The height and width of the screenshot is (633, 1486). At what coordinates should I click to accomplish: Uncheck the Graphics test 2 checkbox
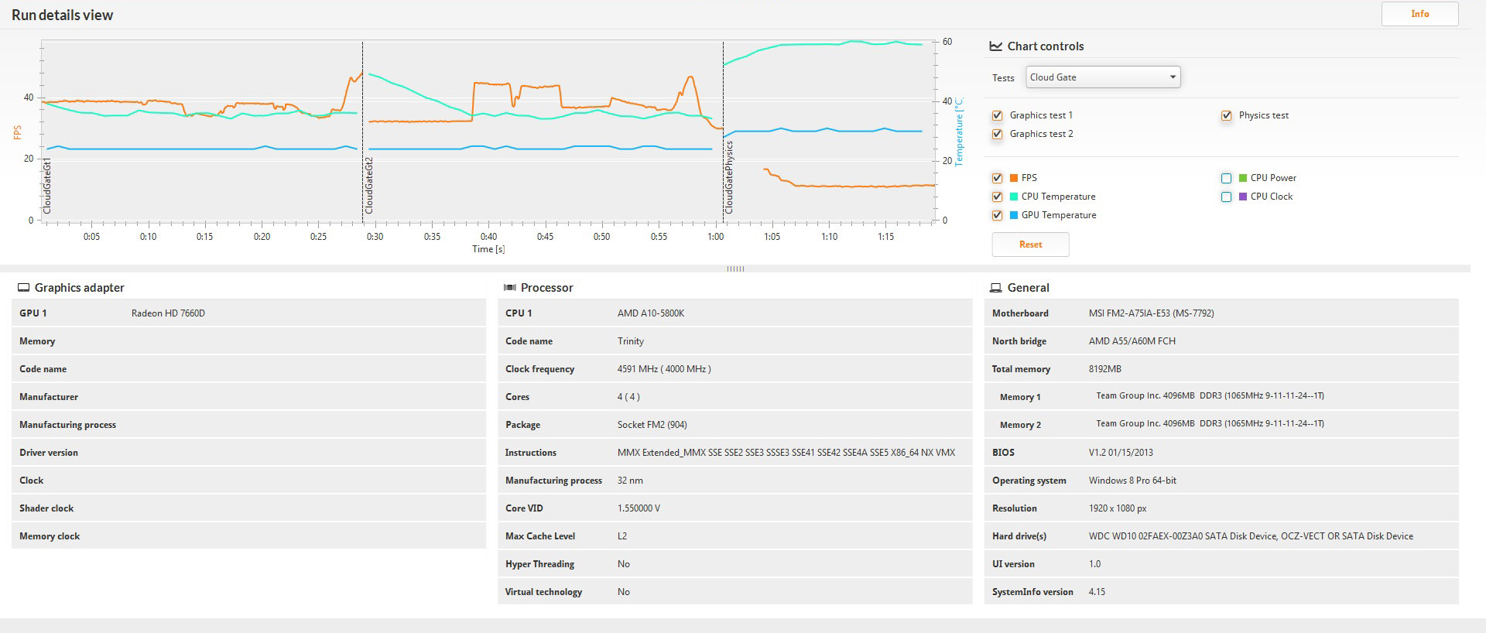tap(997, 135)
